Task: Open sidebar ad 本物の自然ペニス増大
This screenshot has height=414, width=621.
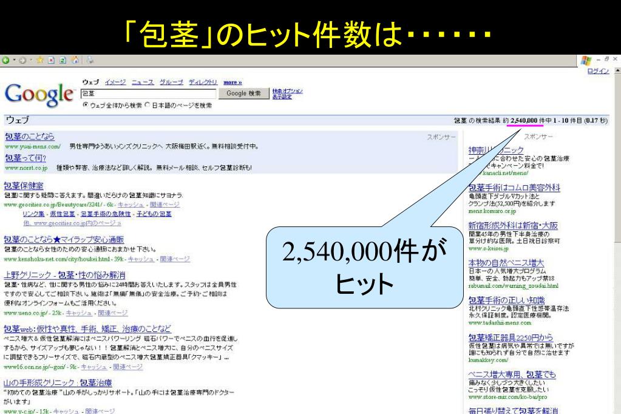Action: tap(506, 262)
